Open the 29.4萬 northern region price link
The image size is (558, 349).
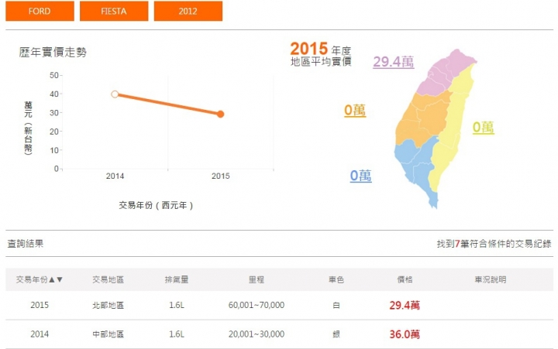click(393, 62)
